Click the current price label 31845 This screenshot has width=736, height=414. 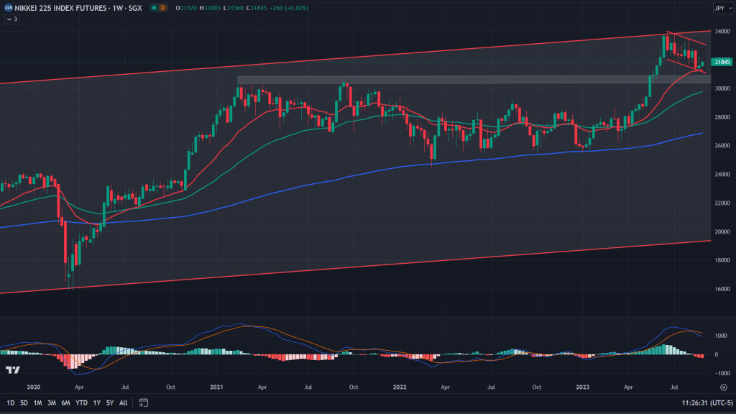[722, 62]
